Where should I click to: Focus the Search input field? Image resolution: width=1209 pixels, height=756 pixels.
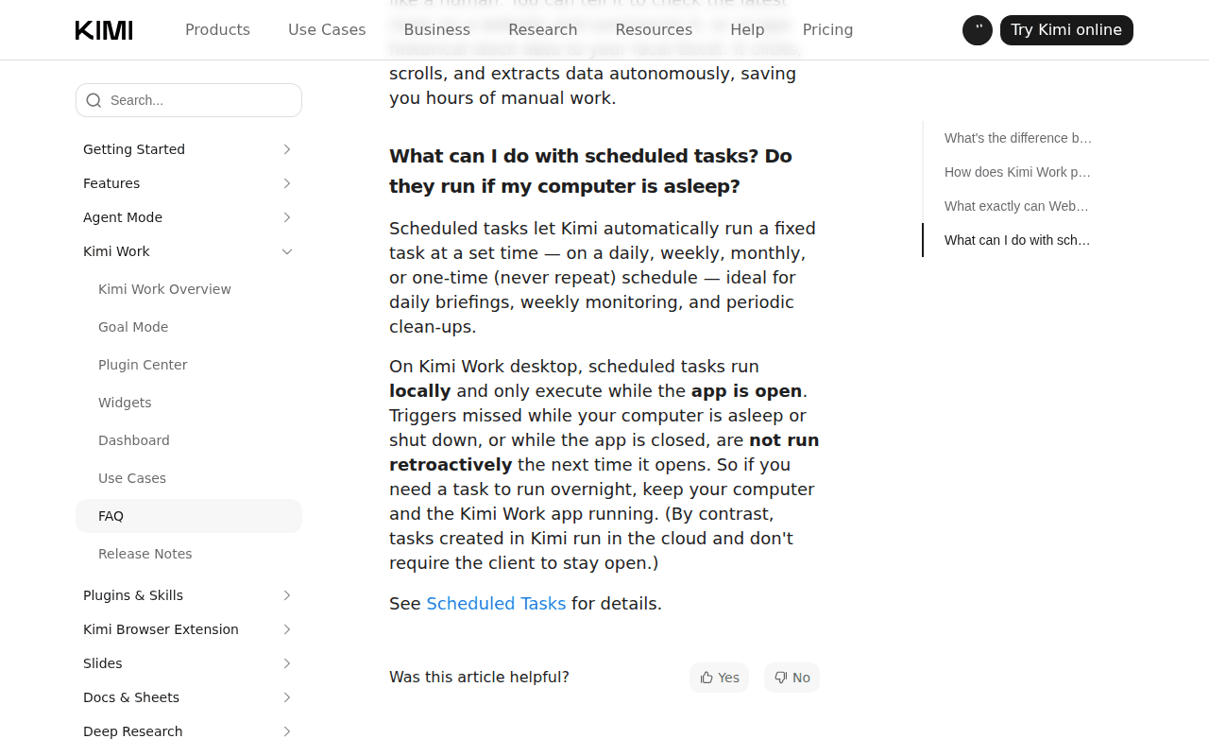(189, 100)
